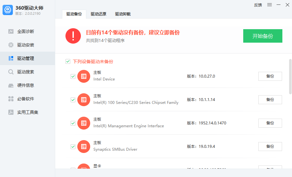Screen dimensions: 292x177
Task: Click 备份 for 100 Series/C230 Chipset Family
Action: [x=270, y=100]
